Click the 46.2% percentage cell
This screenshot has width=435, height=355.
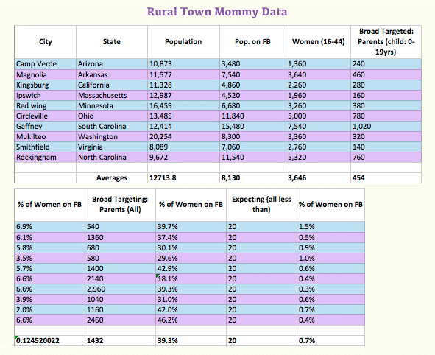(191, 320)
